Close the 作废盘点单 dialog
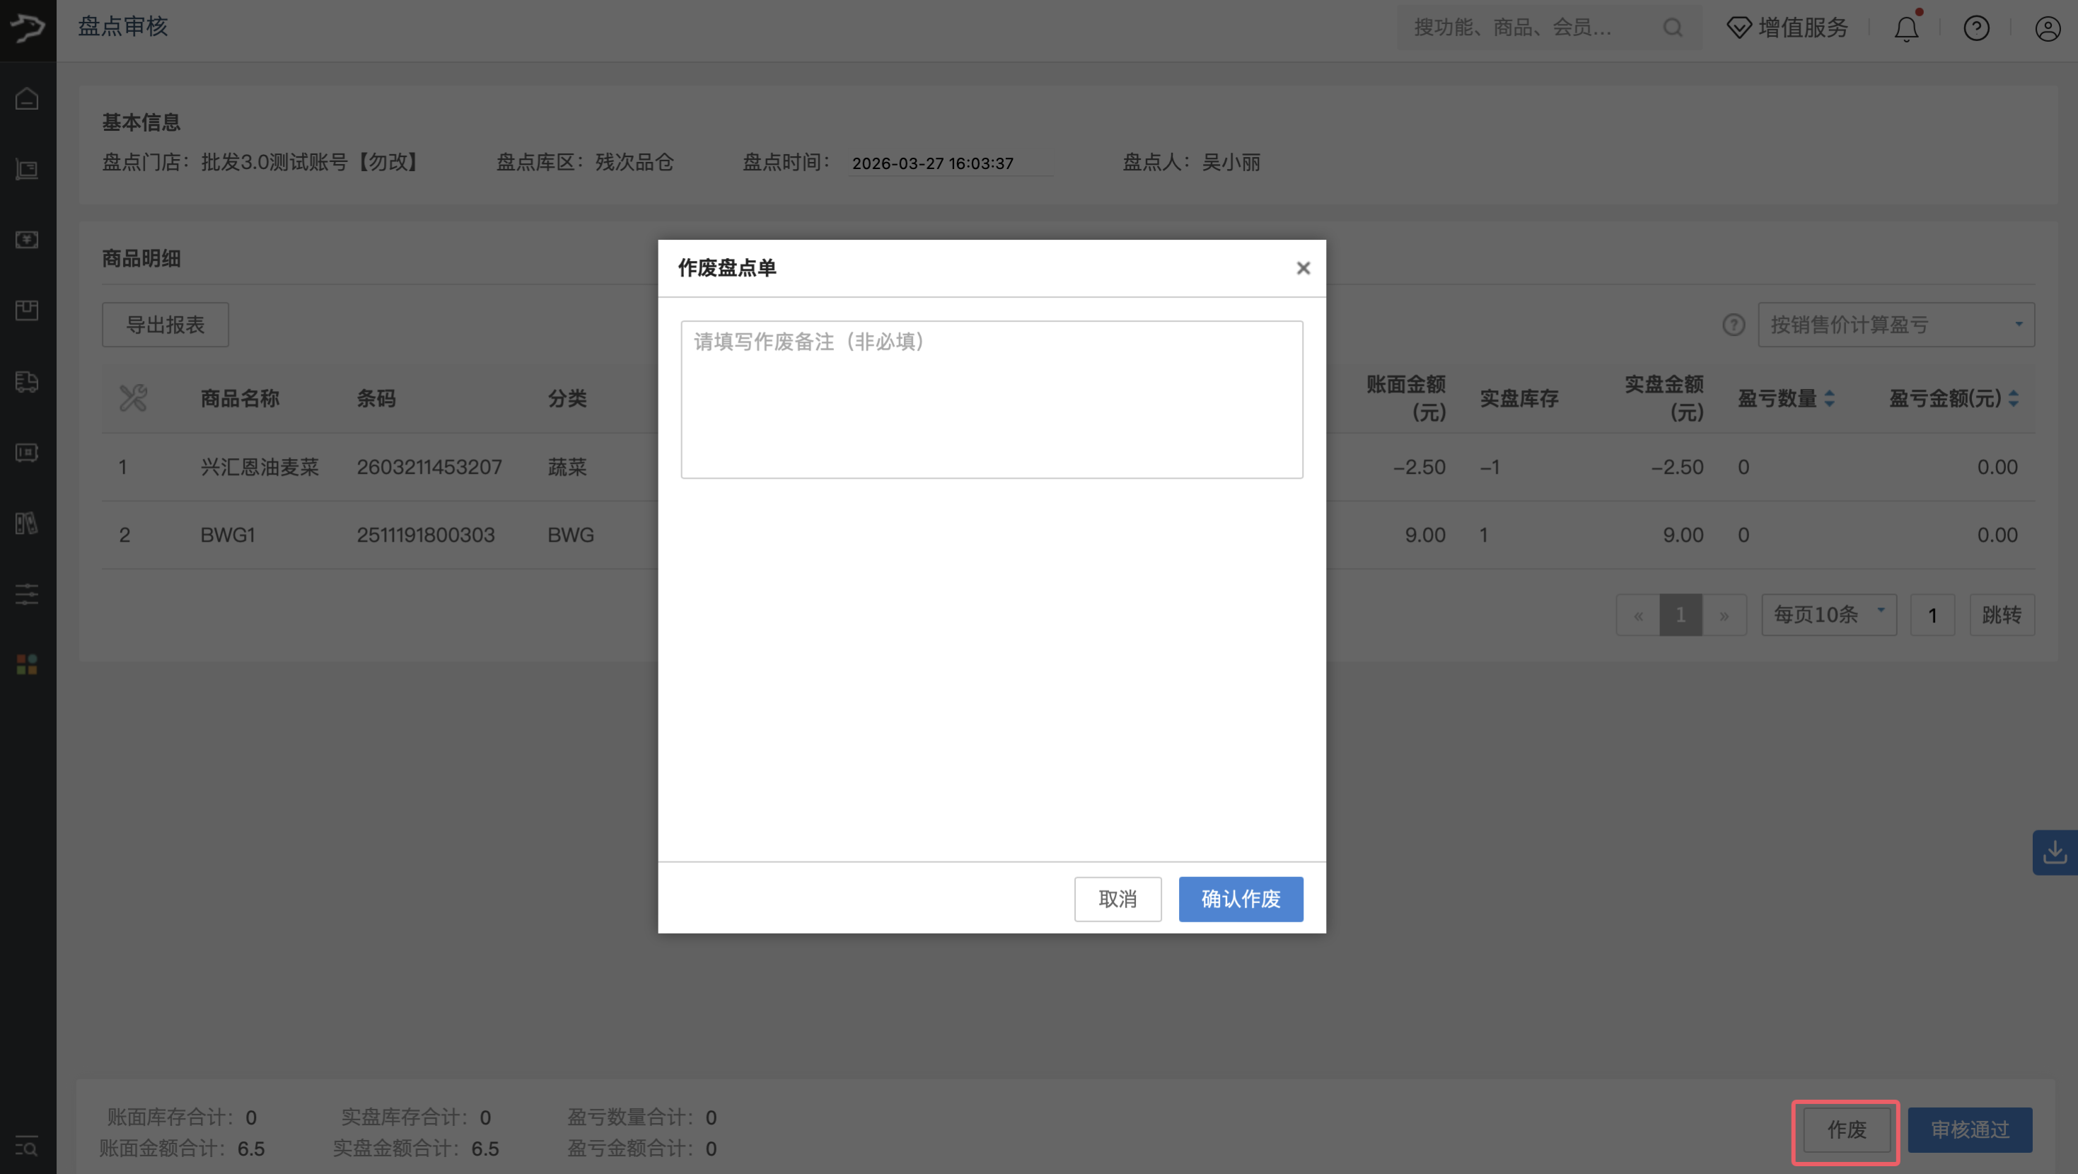Viewport: 2078px width, 1174px height. 1303,268
